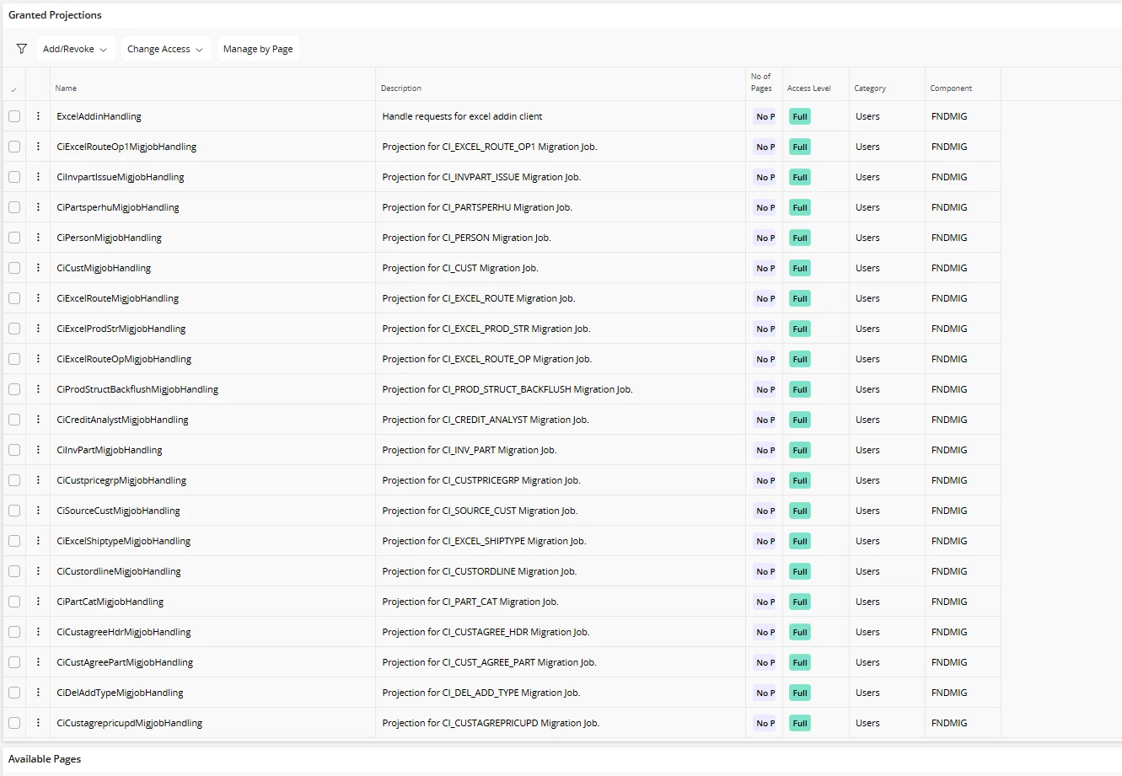The image size is (1122, 776).
Task: Select the CiExcelRouteOp1MigjobHandling row checkbox
Action: click(14, 147)
